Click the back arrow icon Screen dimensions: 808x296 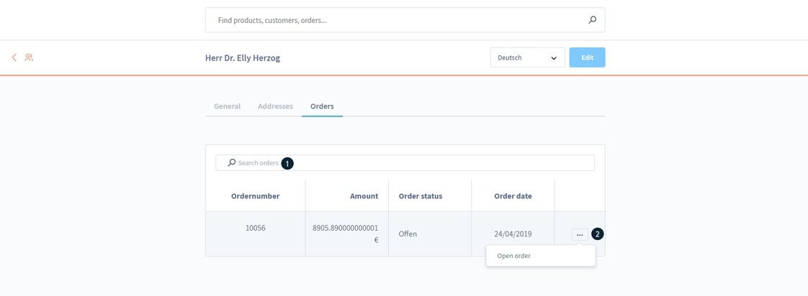point(14,57)
